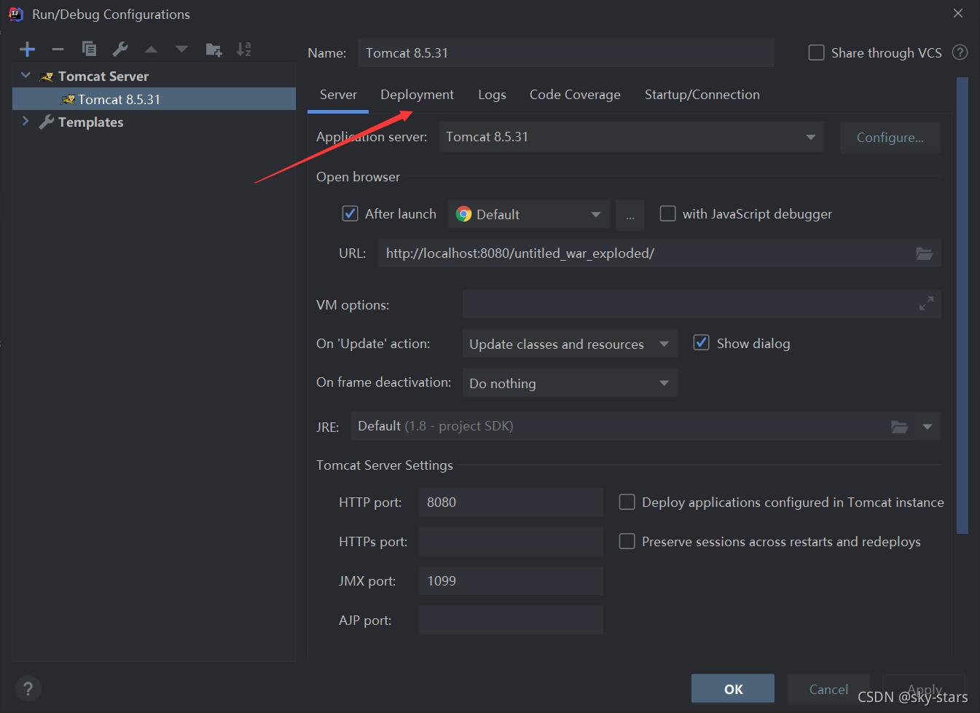Open the Startup/Connection tab
Image resolution: width=980 pixels, height=713 pixels.
(702, 95)
